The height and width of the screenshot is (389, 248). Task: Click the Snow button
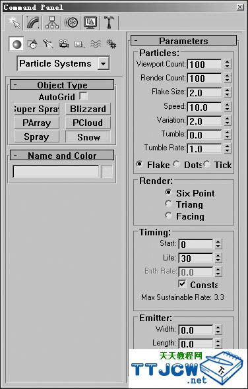88,137
